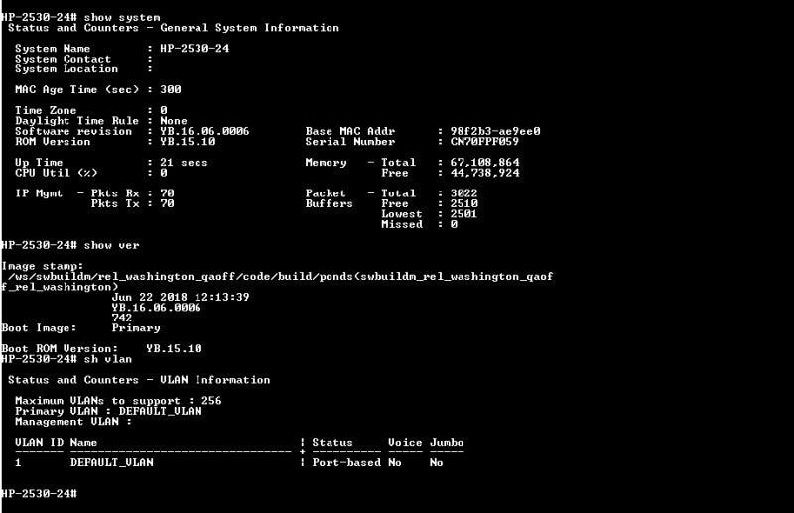Click Port-based status in VLAN row
The image size is (794, 513).
pyautogui.click(x=346, y=462)
